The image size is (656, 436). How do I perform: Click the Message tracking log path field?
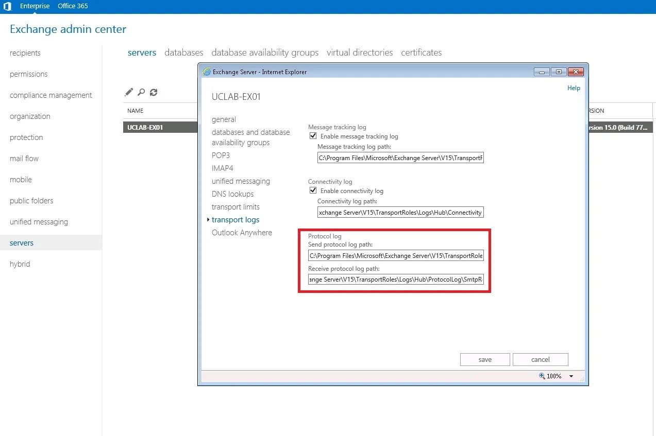(x=400, y=158)
